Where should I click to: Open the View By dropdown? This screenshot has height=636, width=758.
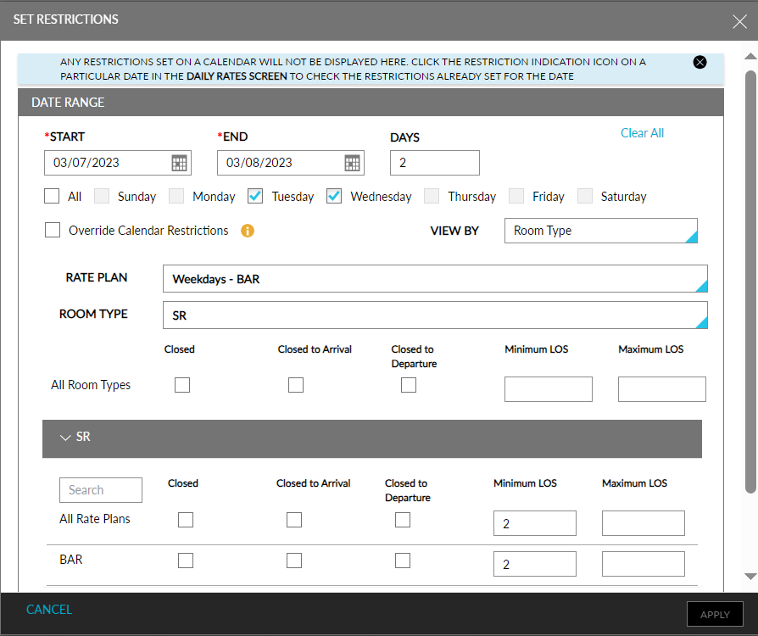(601, 231)
